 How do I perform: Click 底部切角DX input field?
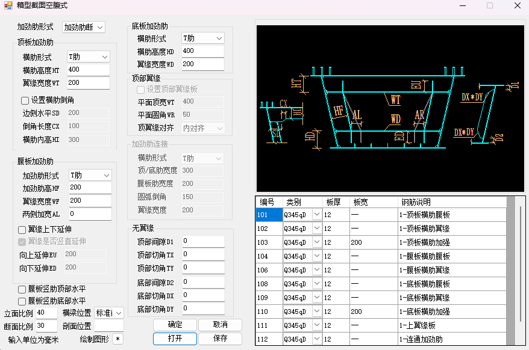pos(204,295)
